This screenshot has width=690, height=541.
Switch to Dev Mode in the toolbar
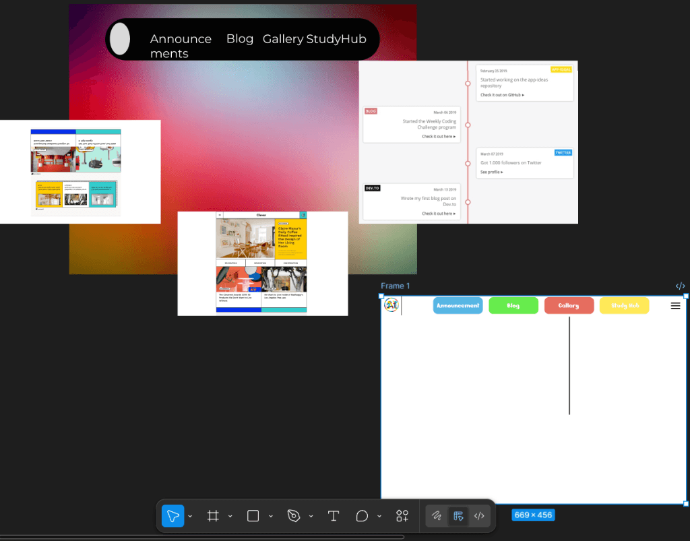479,516
